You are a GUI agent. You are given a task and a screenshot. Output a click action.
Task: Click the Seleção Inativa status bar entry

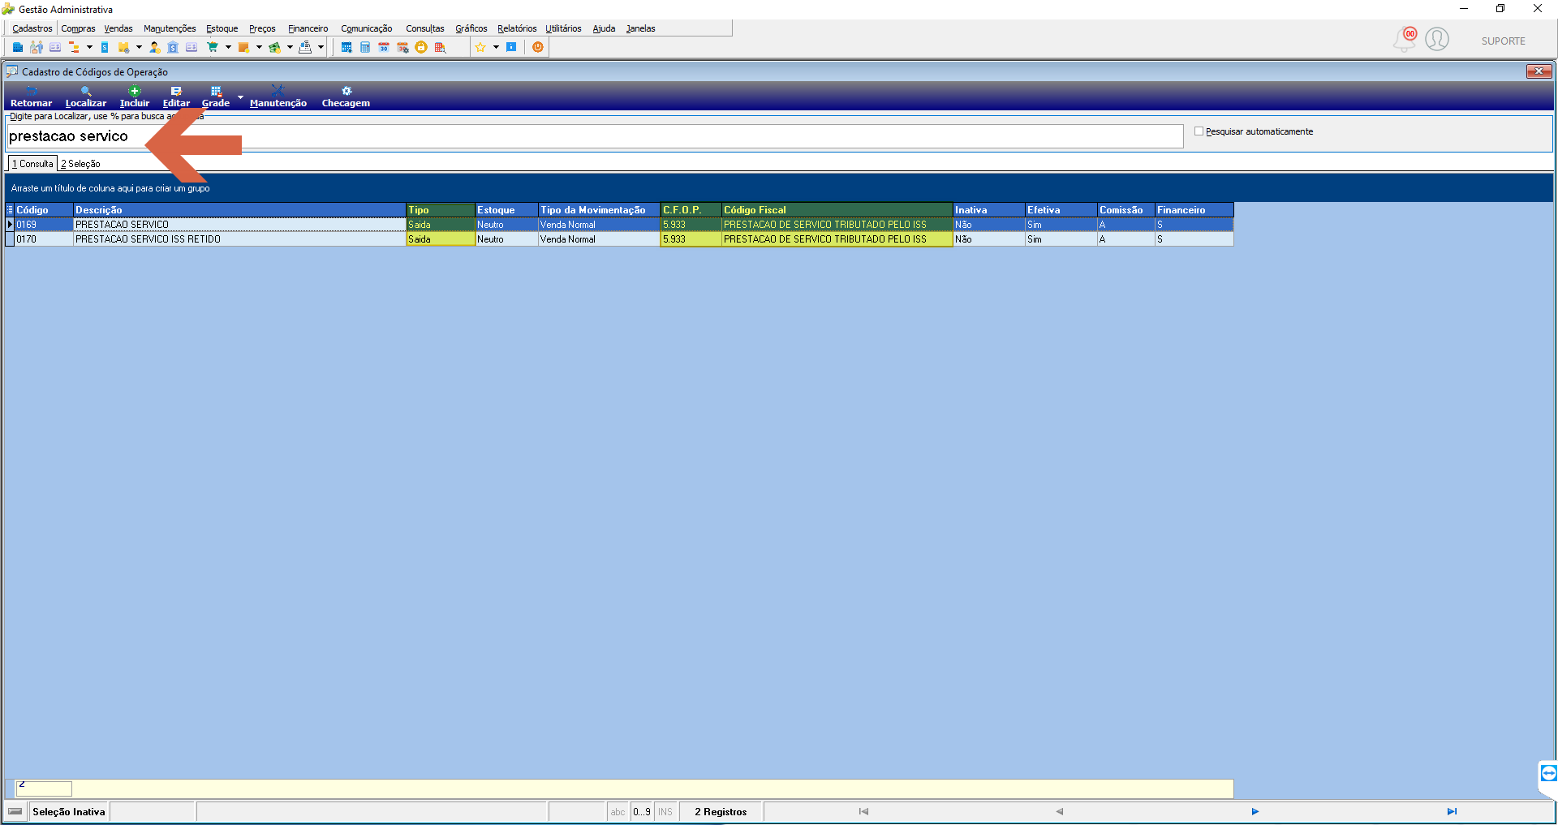click(x=69, y=812)
